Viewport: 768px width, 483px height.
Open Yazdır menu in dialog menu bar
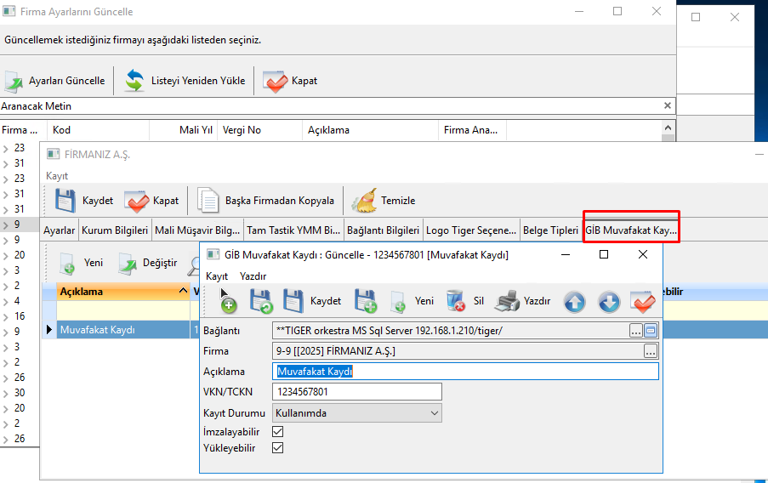tap(253, 276)
